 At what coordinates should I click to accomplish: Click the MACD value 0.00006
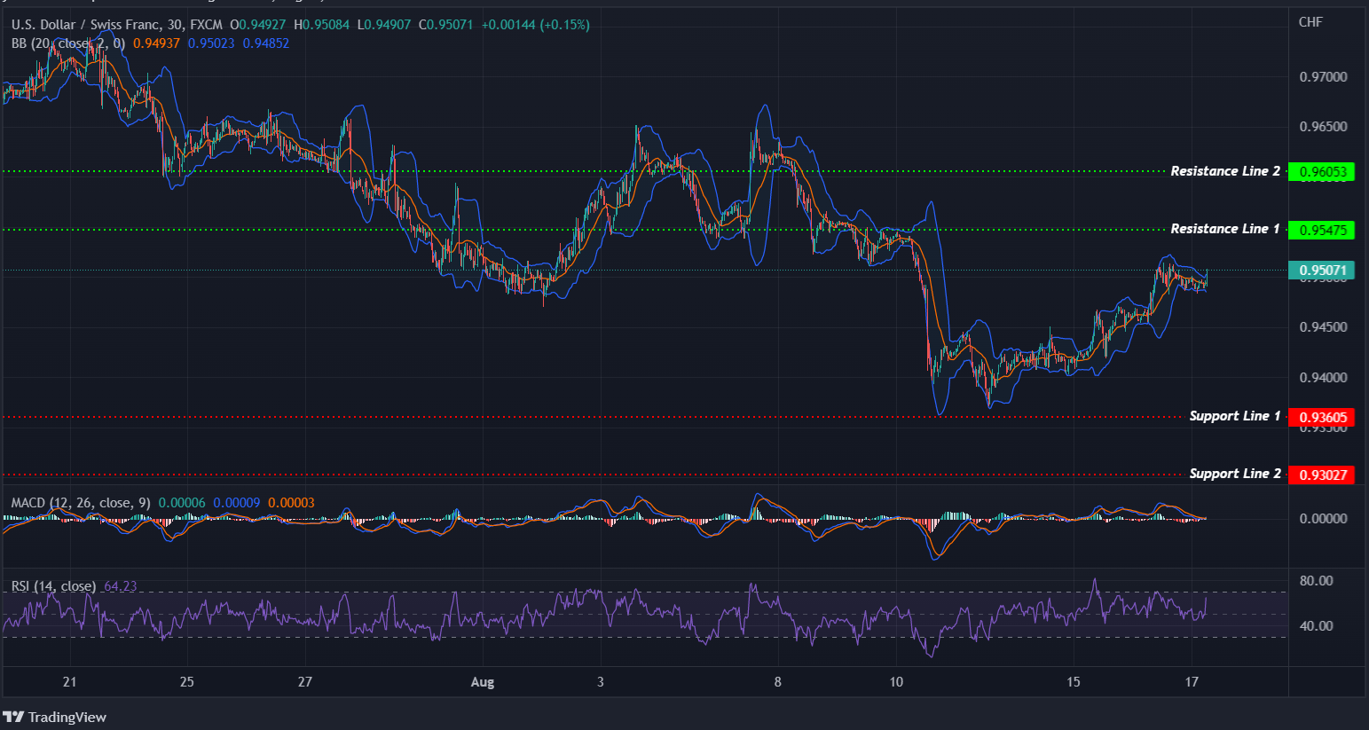tap(181, 502)
